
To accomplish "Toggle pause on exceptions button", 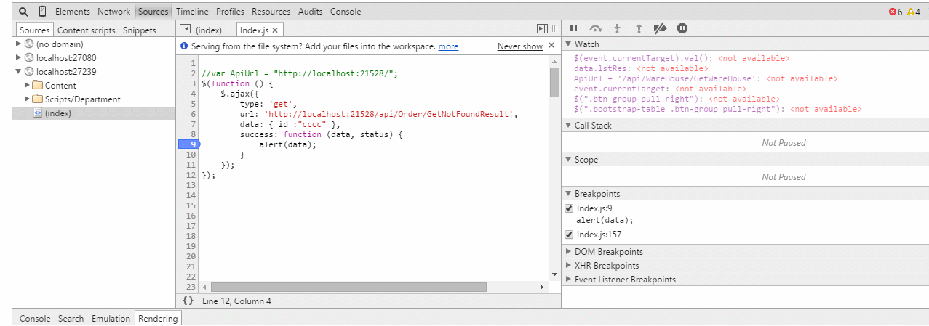I will pos(682,28).
